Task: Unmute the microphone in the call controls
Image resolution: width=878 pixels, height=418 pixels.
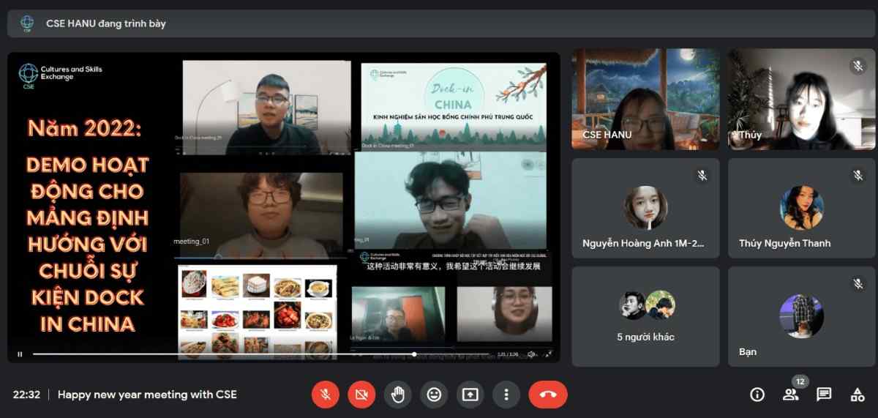Action: [326, 395]
